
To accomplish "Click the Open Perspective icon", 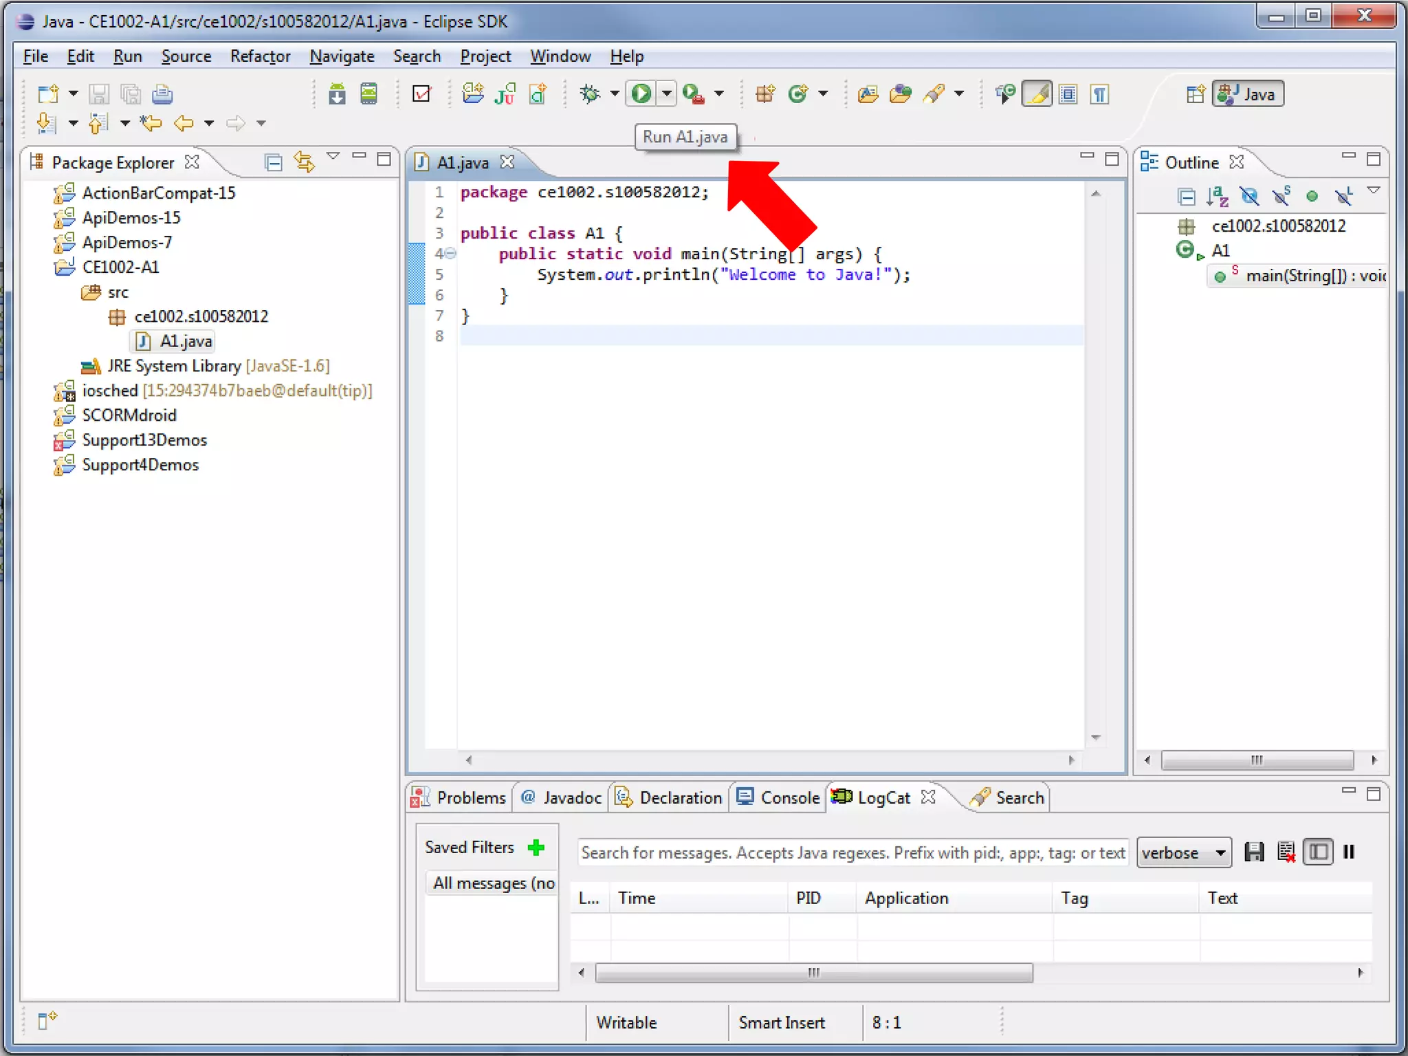I will pos(1196,93).
